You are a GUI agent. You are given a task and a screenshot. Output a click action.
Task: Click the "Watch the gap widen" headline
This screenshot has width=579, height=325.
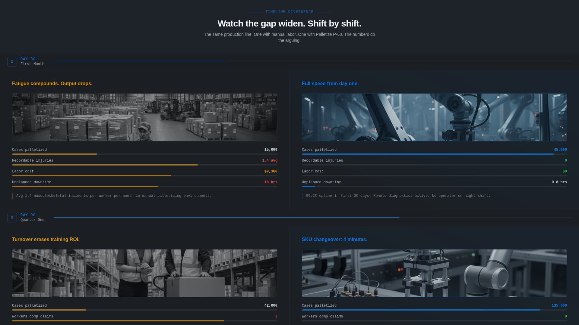(x=289, y=23)
